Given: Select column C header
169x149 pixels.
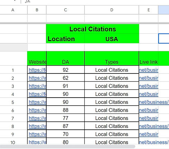Looking at the screenshot, I should tap(65, 10).
